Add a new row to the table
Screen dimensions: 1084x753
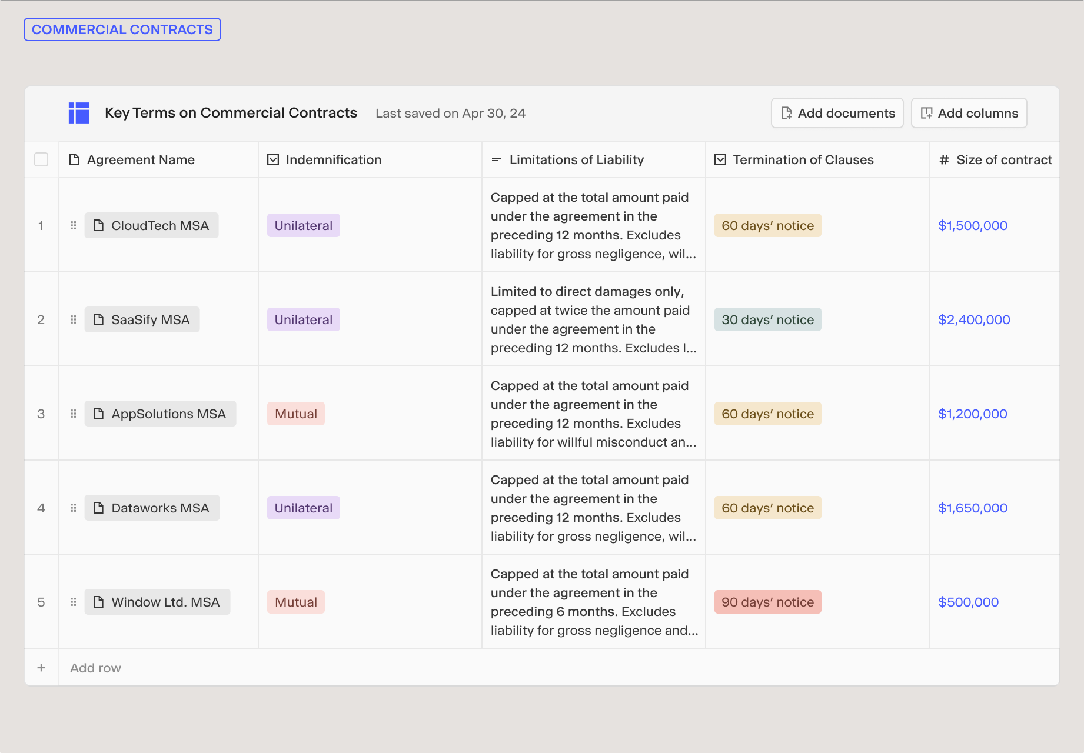[x=95, y=667]
